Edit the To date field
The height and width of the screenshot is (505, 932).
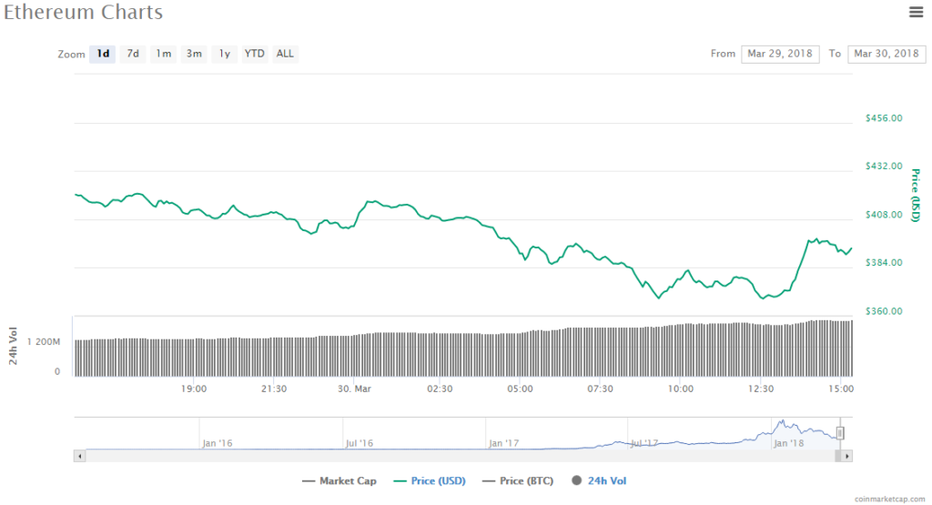click(886, 54)
